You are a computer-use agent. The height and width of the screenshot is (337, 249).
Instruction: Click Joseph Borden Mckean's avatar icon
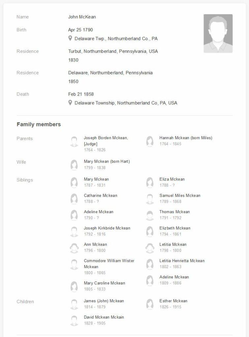[74, 142]
